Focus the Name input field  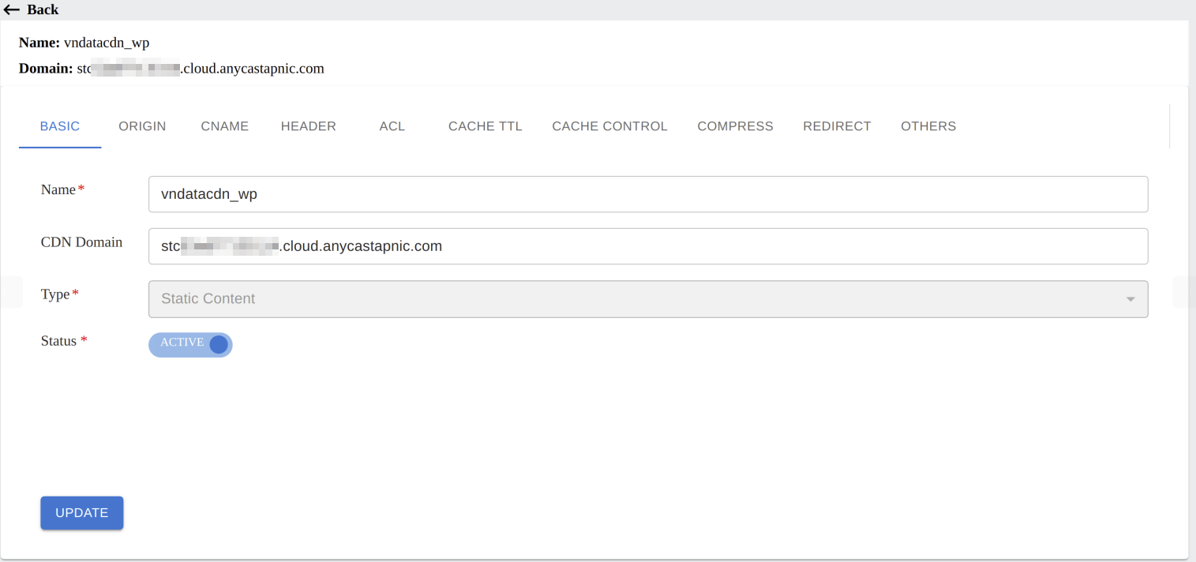pyautogui.click(x=647, y=194)
